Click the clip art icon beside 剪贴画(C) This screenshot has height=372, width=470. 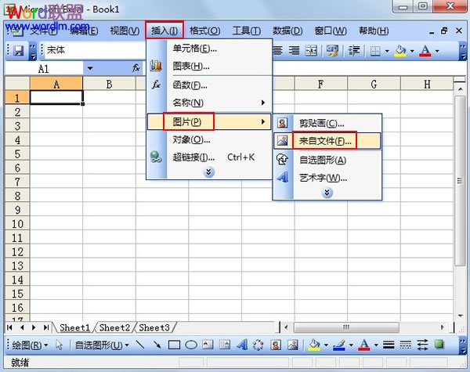tap(282, 123)
